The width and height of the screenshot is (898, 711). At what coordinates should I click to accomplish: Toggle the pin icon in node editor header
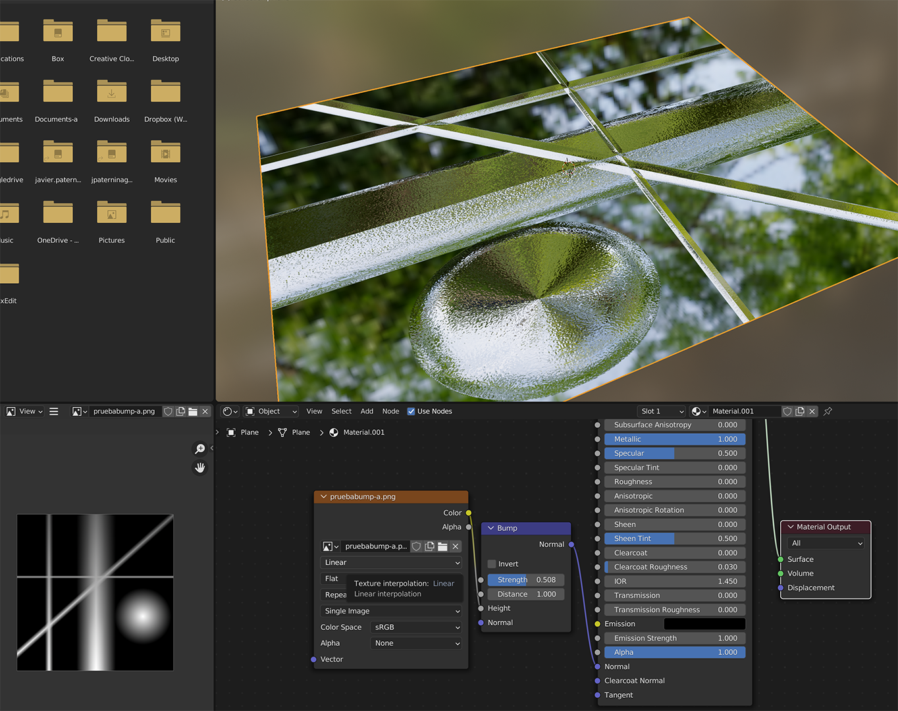(828, 411)
